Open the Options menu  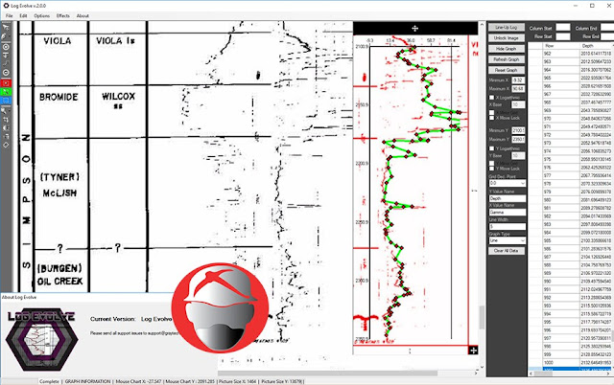tap(42, 16)
